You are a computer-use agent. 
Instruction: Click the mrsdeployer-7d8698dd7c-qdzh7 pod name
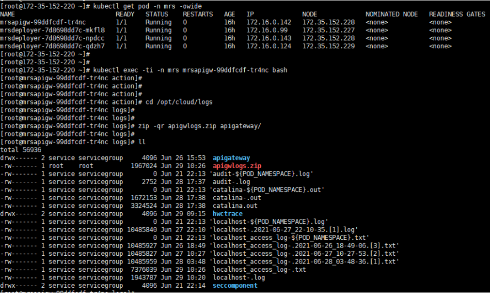pos(52,46)
